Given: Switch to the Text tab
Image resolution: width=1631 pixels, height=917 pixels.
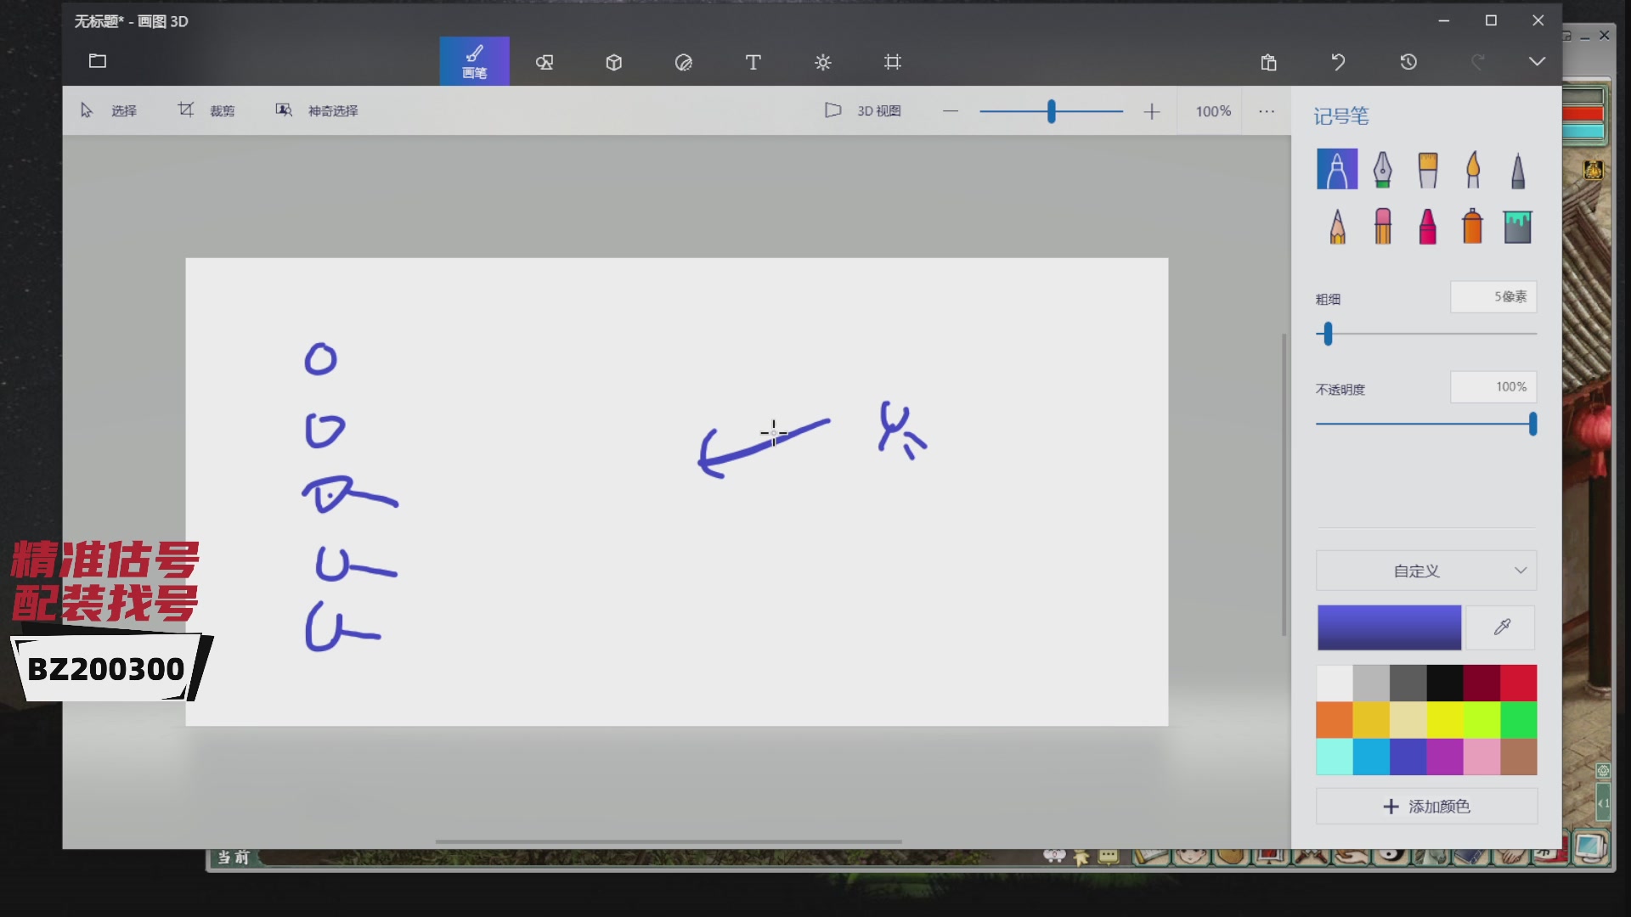Looking at the screenshot, I should (x=753, y=62).
